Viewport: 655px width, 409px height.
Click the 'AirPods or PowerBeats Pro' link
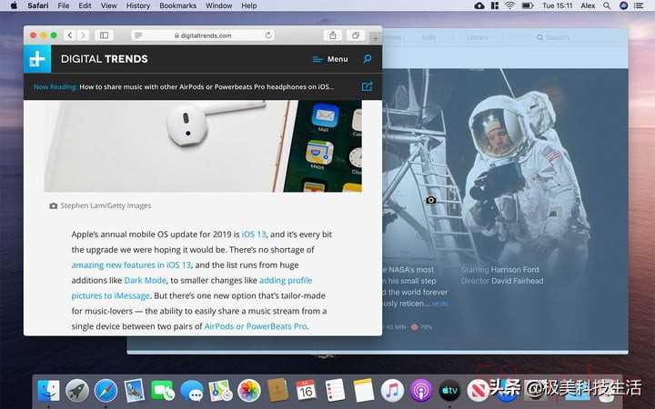coord(255,326)
